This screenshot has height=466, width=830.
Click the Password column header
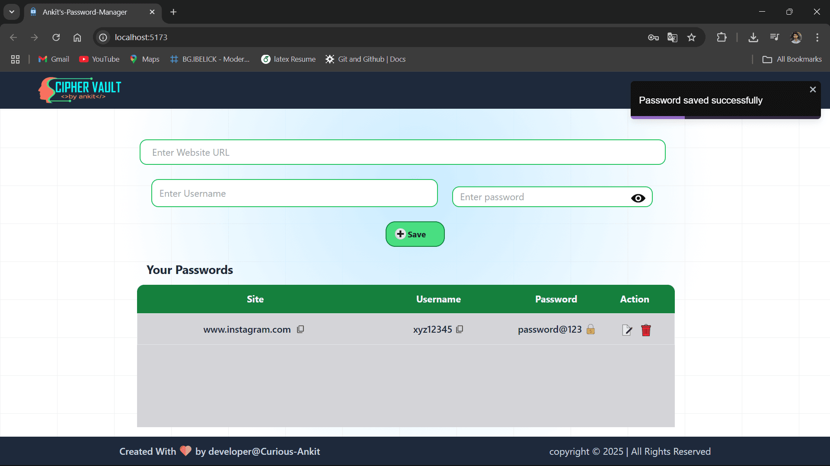[x=556, y=299]
